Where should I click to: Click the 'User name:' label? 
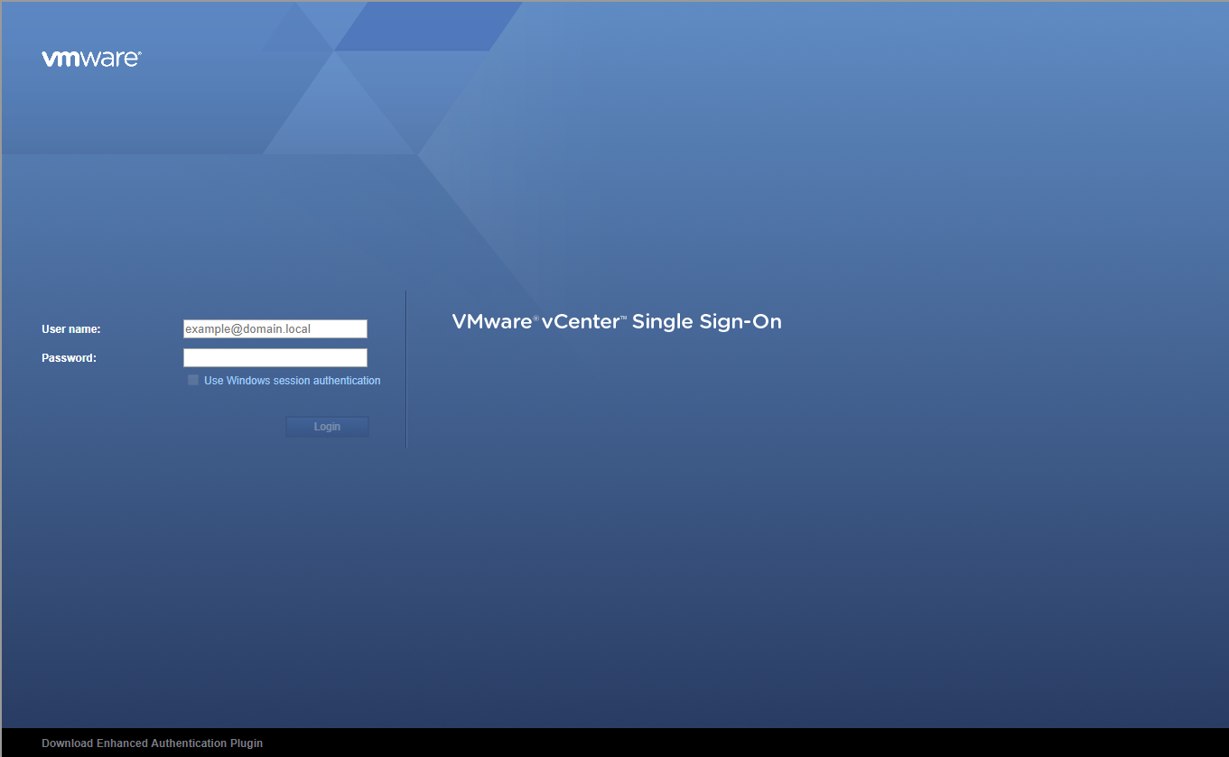pos(70,329)
